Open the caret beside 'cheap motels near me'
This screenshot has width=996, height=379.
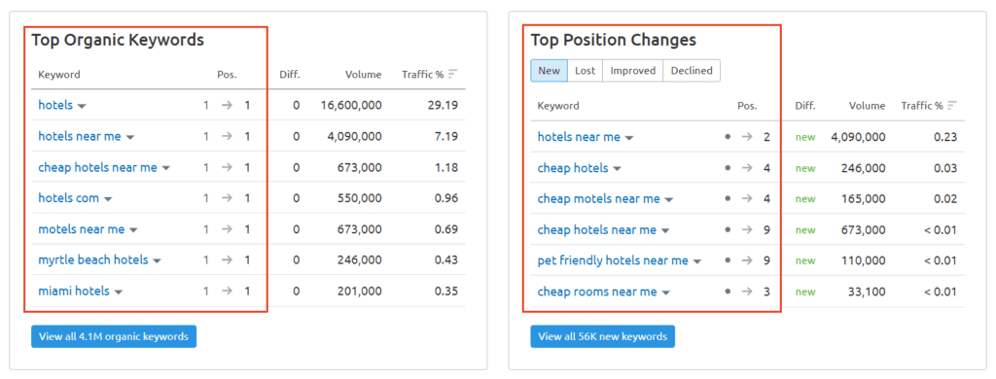[669, 200]
